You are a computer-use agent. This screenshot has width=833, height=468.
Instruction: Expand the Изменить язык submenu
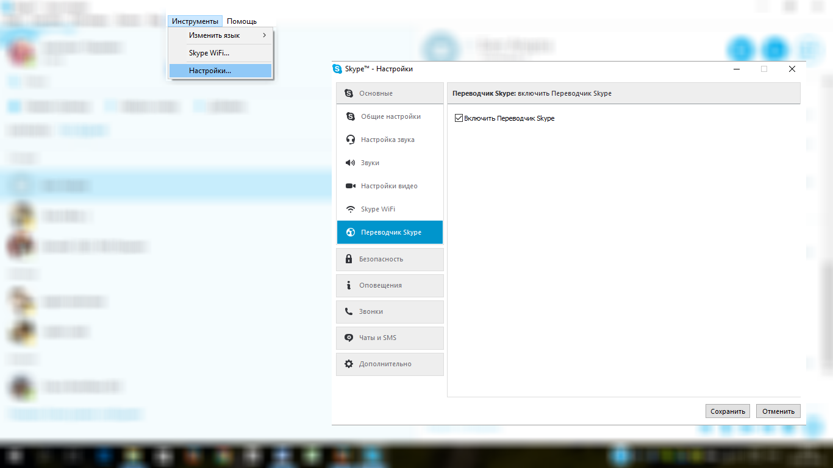(220, 35)
